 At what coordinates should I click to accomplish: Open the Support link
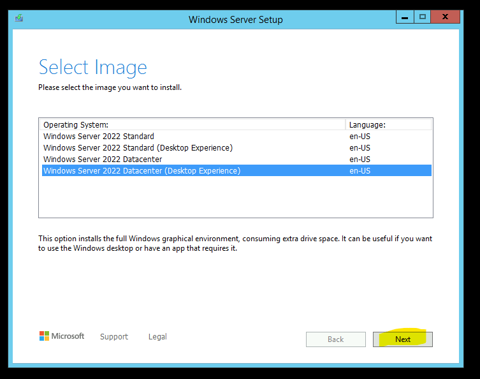coord(114,337)
